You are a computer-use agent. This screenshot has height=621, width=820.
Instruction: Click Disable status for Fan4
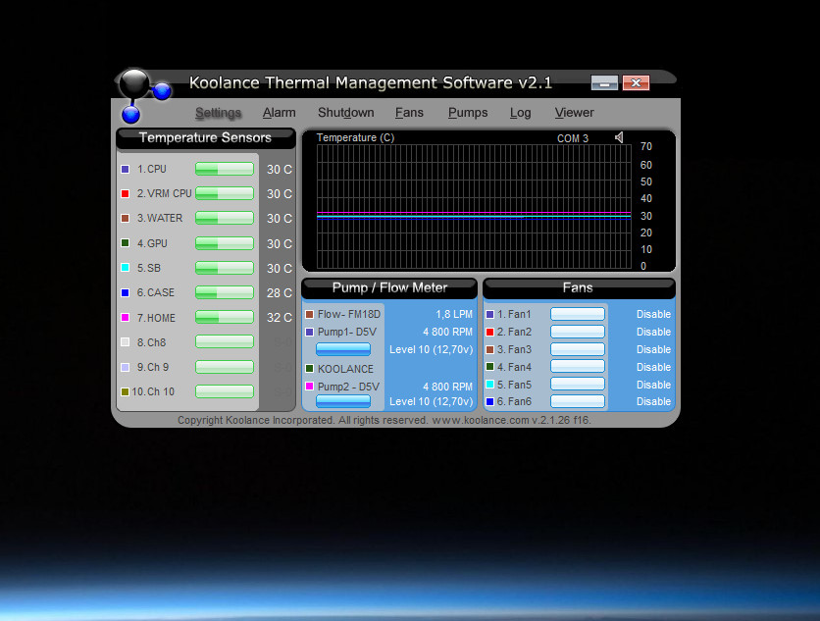pyautogui.click(x=653, y=367)
